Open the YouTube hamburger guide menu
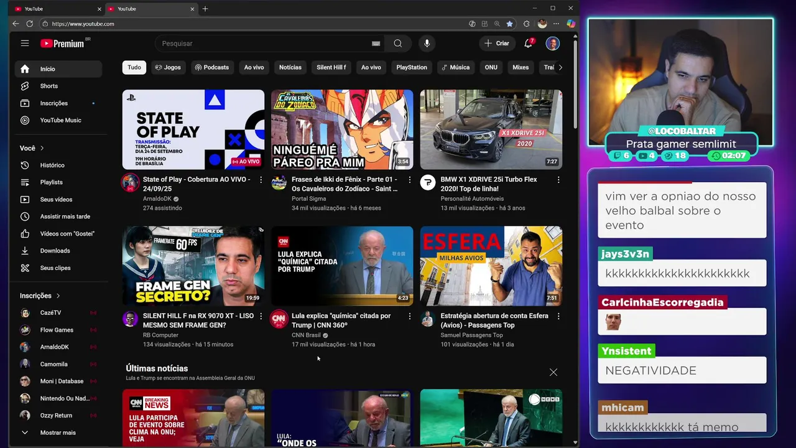 (25, 43)
